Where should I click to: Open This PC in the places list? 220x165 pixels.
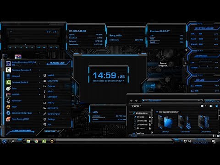(x=49, y=103)
